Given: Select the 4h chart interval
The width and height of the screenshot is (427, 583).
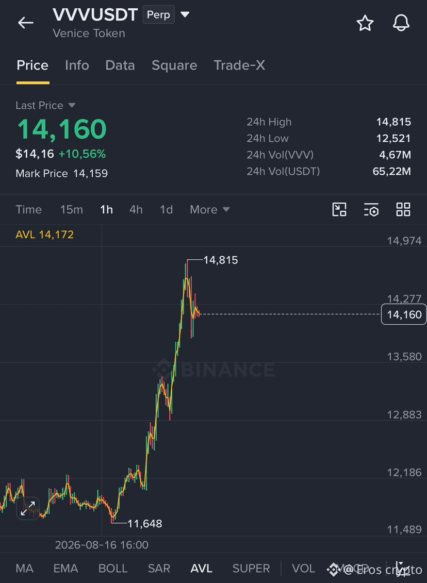Looking at the screenshot, I should pyautogui.click(x=136, y=210).
